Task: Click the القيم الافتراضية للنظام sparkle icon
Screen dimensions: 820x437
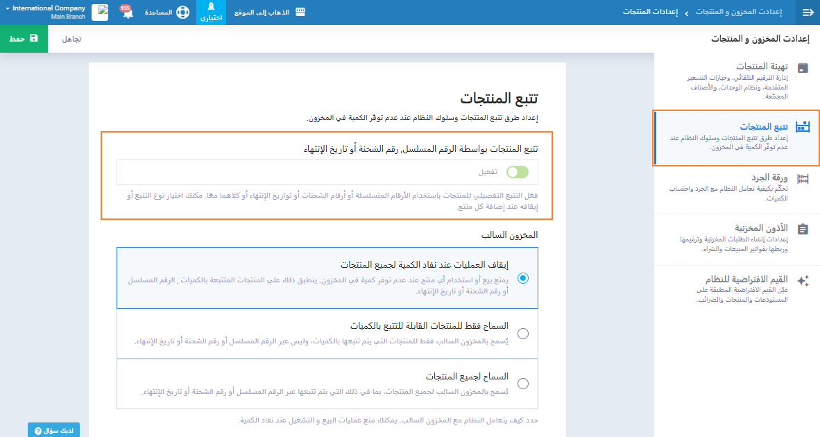Action: [803, 281]
